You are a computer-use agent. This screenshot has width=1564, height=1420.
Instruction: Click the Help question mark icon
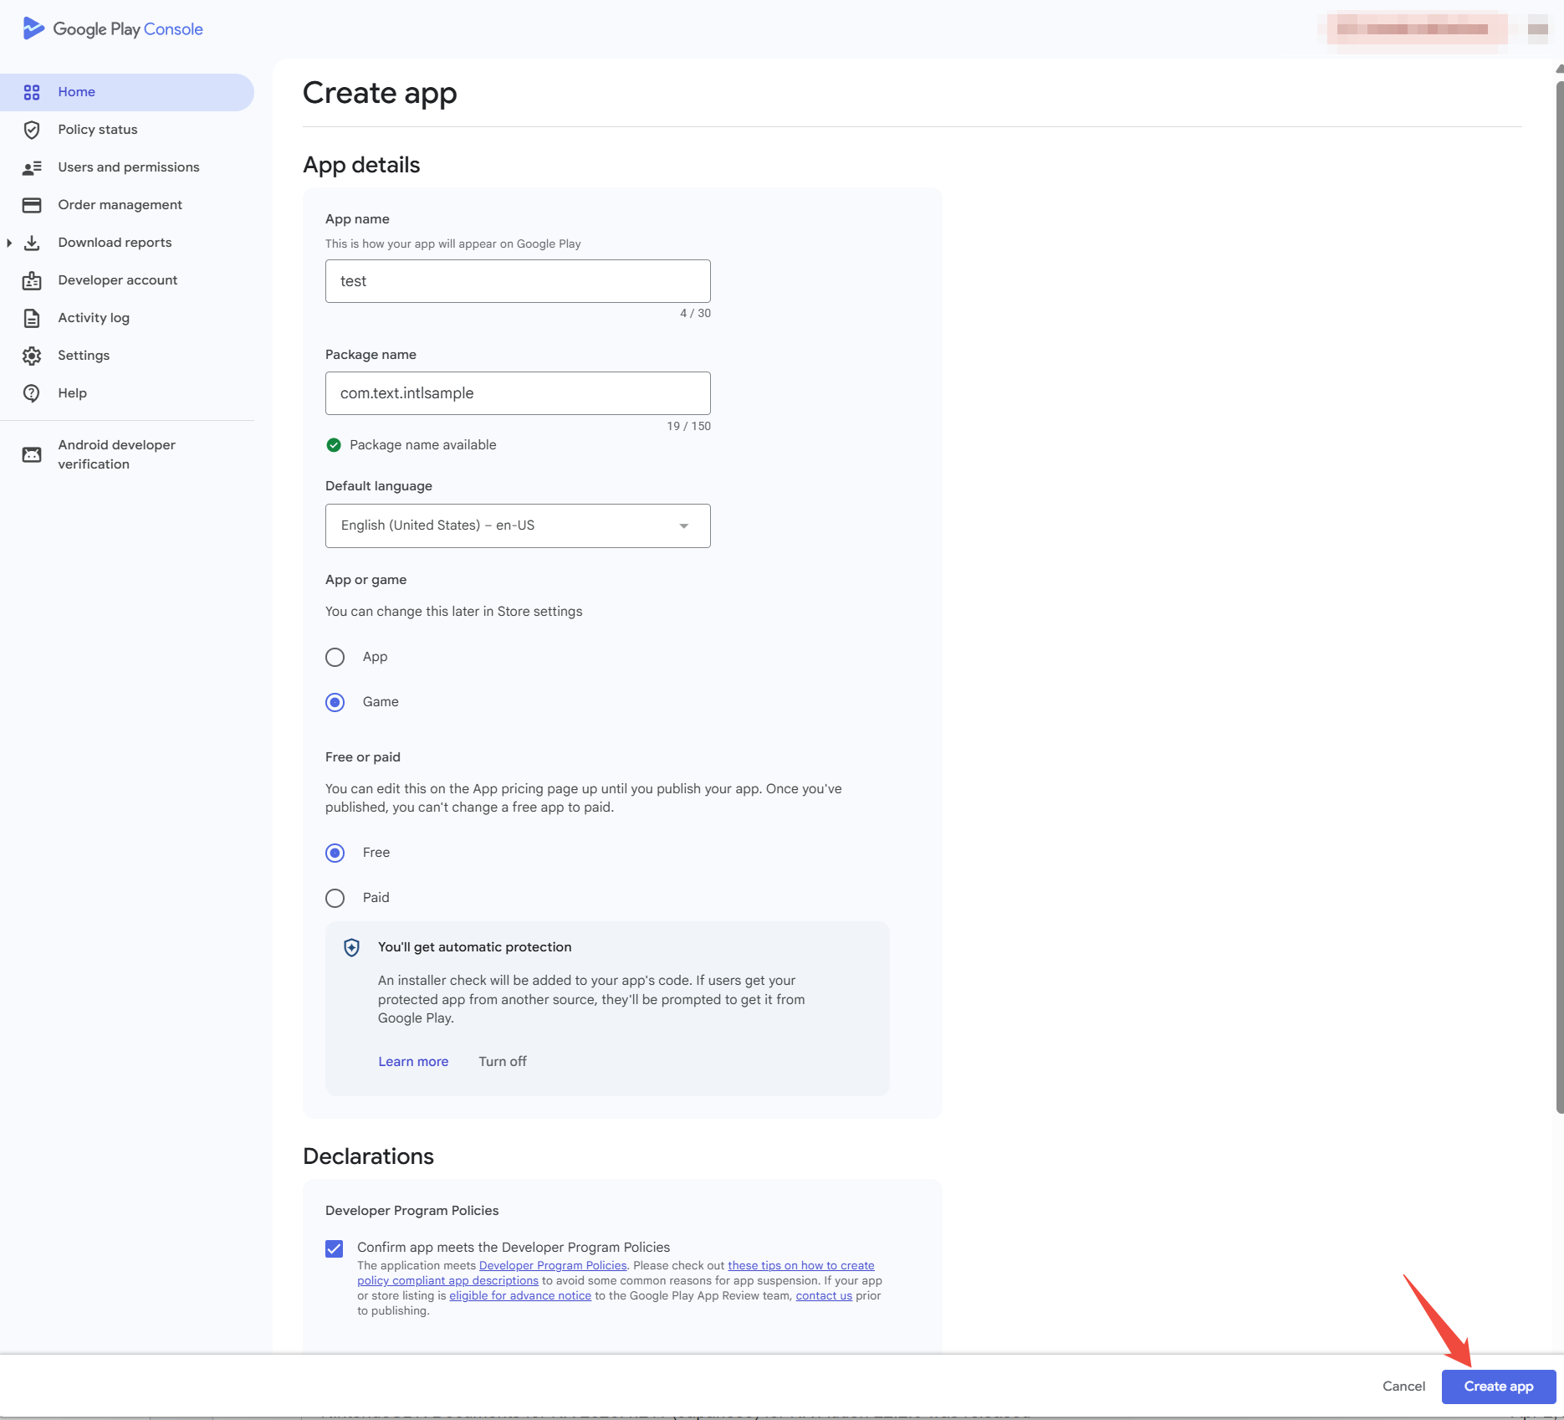32,392
